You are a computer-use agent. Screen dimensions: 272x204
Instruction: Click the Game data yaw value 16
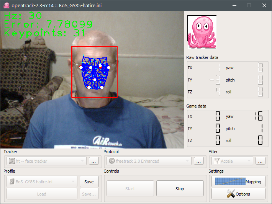tap(259, 116)
